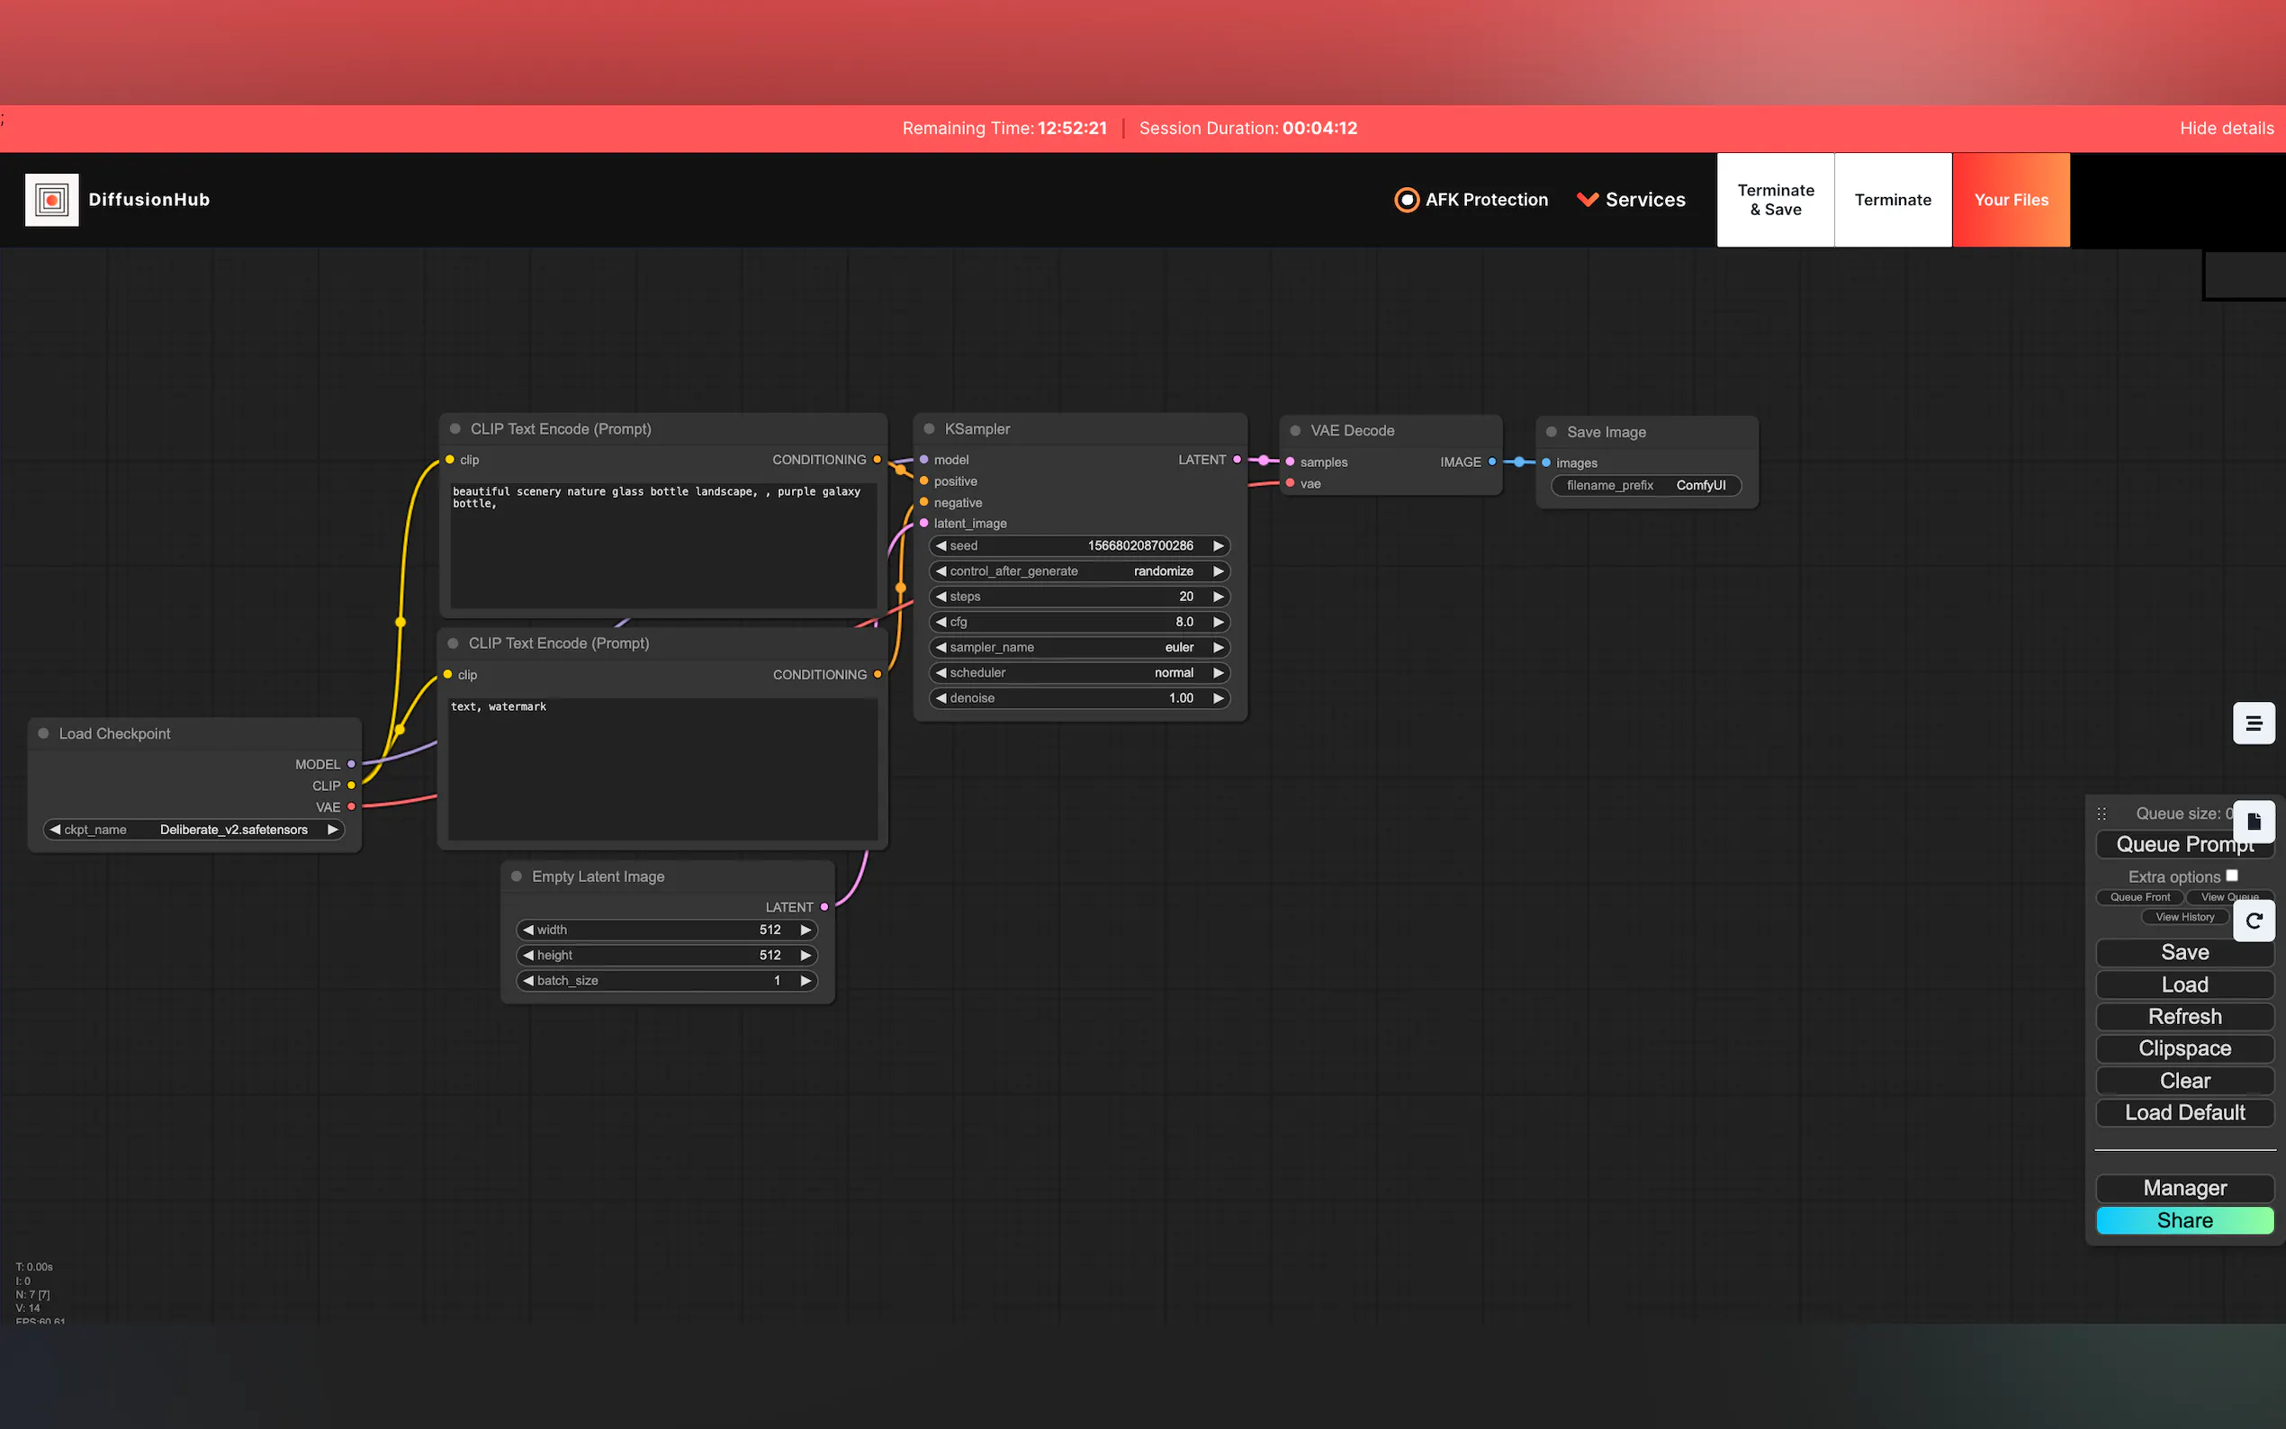Open the sampler_name euler selector
2286x1429 pixels.
[x=1079, y=647]
